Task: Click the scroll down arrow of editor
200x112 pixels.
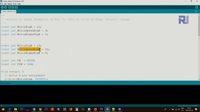Action: click(199, 79)
